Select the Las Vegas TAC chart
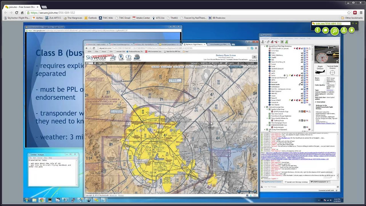The height and width of the screenshot is (206, 366). tap(236, 67)
